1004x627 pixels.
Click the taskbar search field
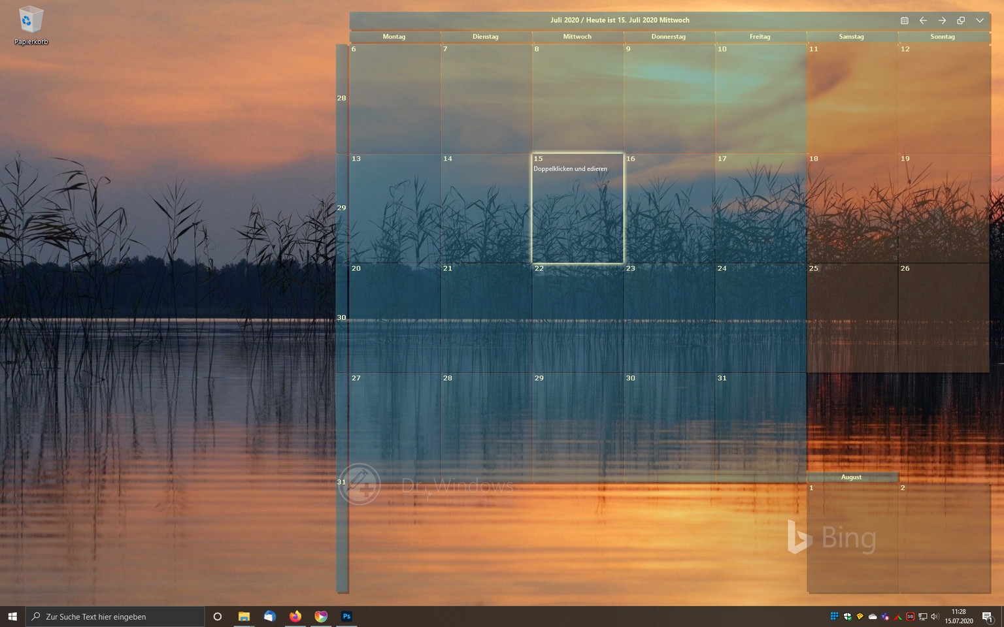tap(115, 617)
